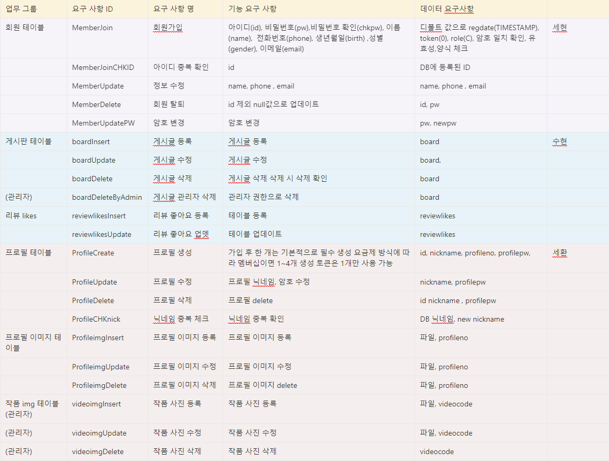Click the '데이터 요구사항' header cell
This screenshot has width=609, height=461.
coord(481,9)
